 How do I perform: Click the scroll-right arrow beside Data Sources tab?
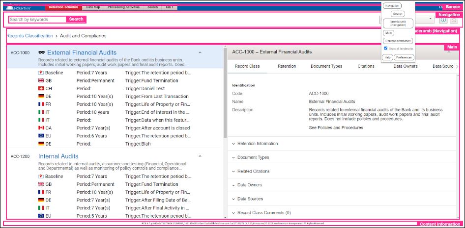[457, 67]
